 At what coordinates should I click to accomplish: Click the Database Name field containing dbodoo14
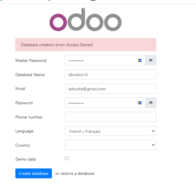click(x=110, y=75)
